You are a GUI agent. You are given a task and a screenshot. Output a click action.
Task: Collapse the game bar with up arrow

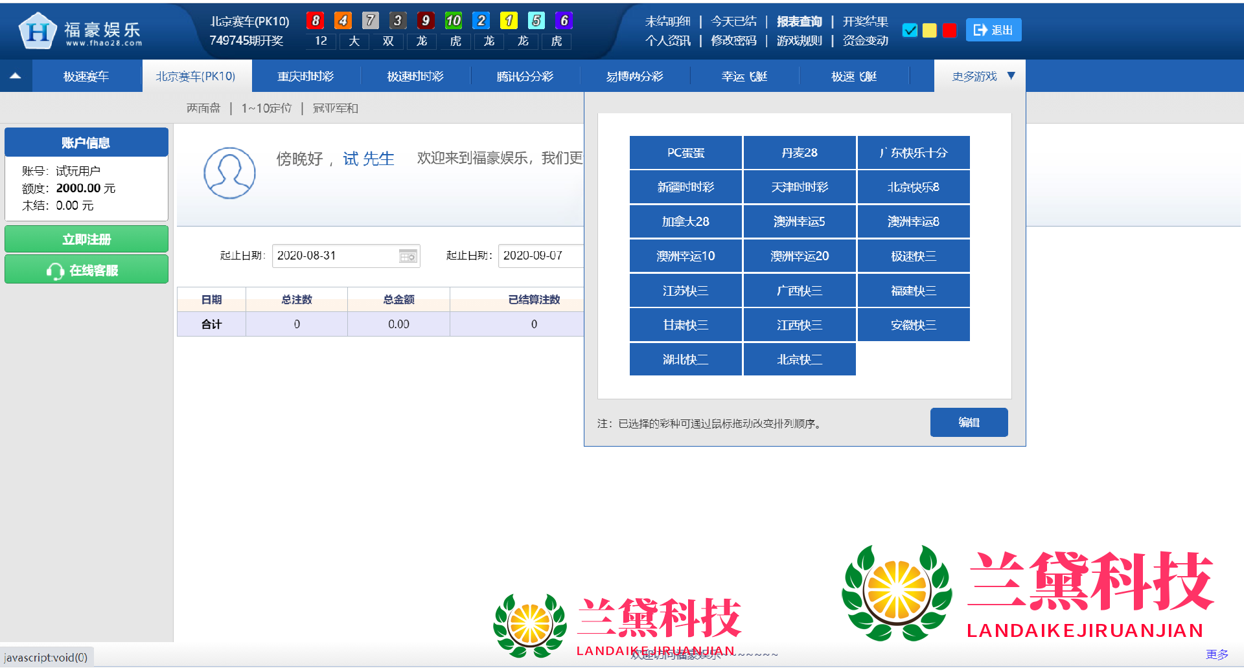coord(16,76)
